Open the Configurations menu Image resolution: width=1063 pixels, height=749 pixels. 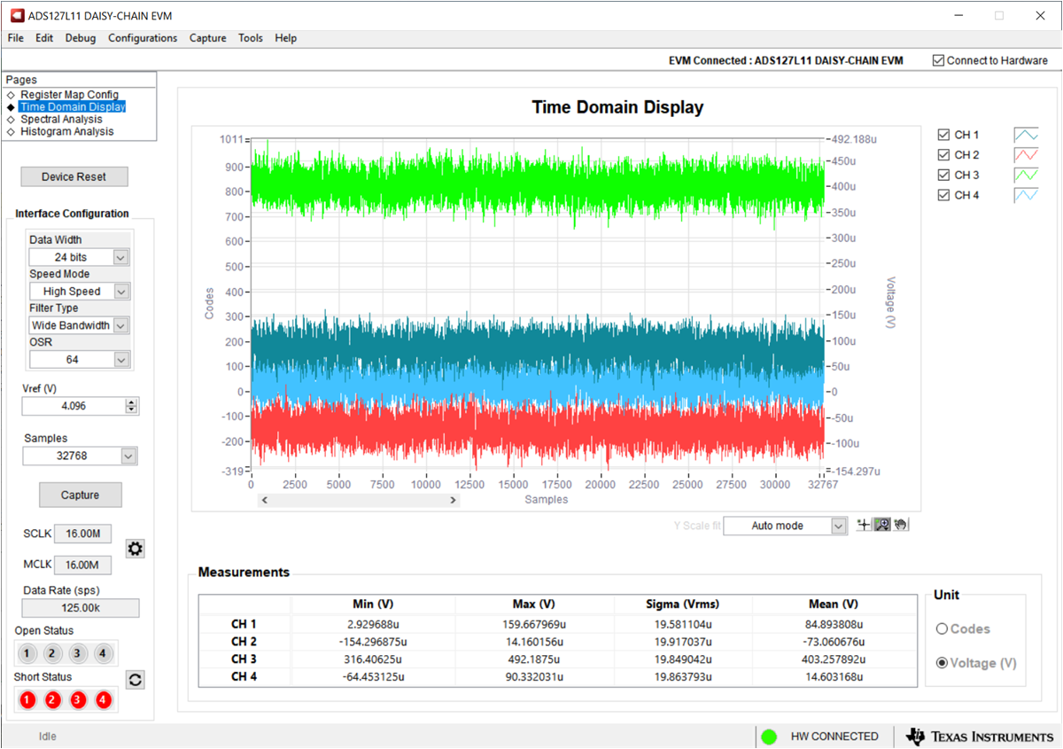coord(143,38)
